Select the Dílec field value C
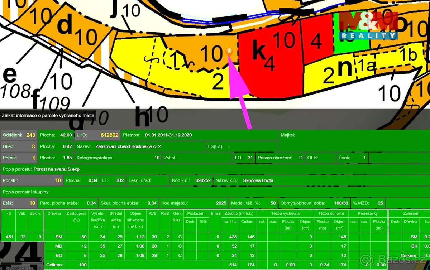This screenshot has width=430, height=270. 33,146
